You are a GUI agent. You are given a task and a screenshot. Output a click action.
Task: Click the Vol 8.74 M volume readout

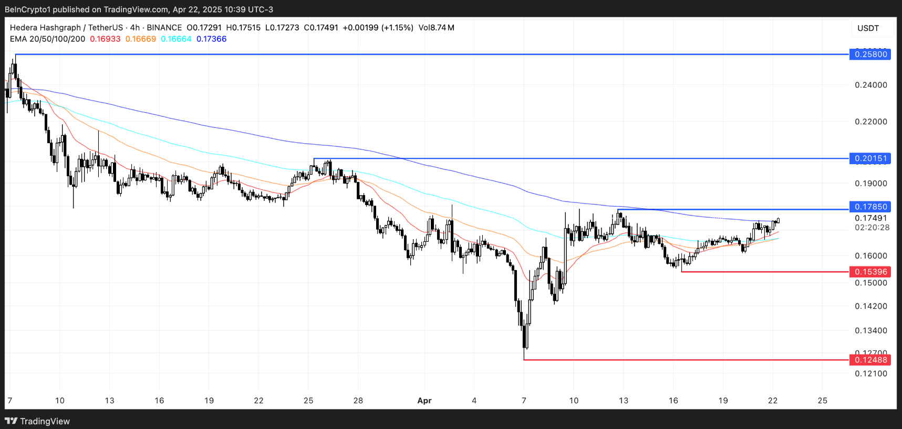pyautogui.click(x=436, y=27)
